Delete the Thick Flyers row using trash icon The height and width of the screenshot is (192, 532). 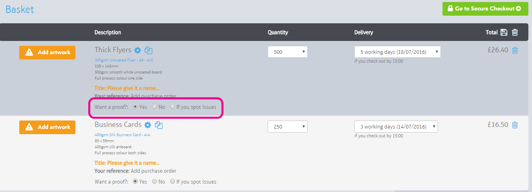(515, 50)
